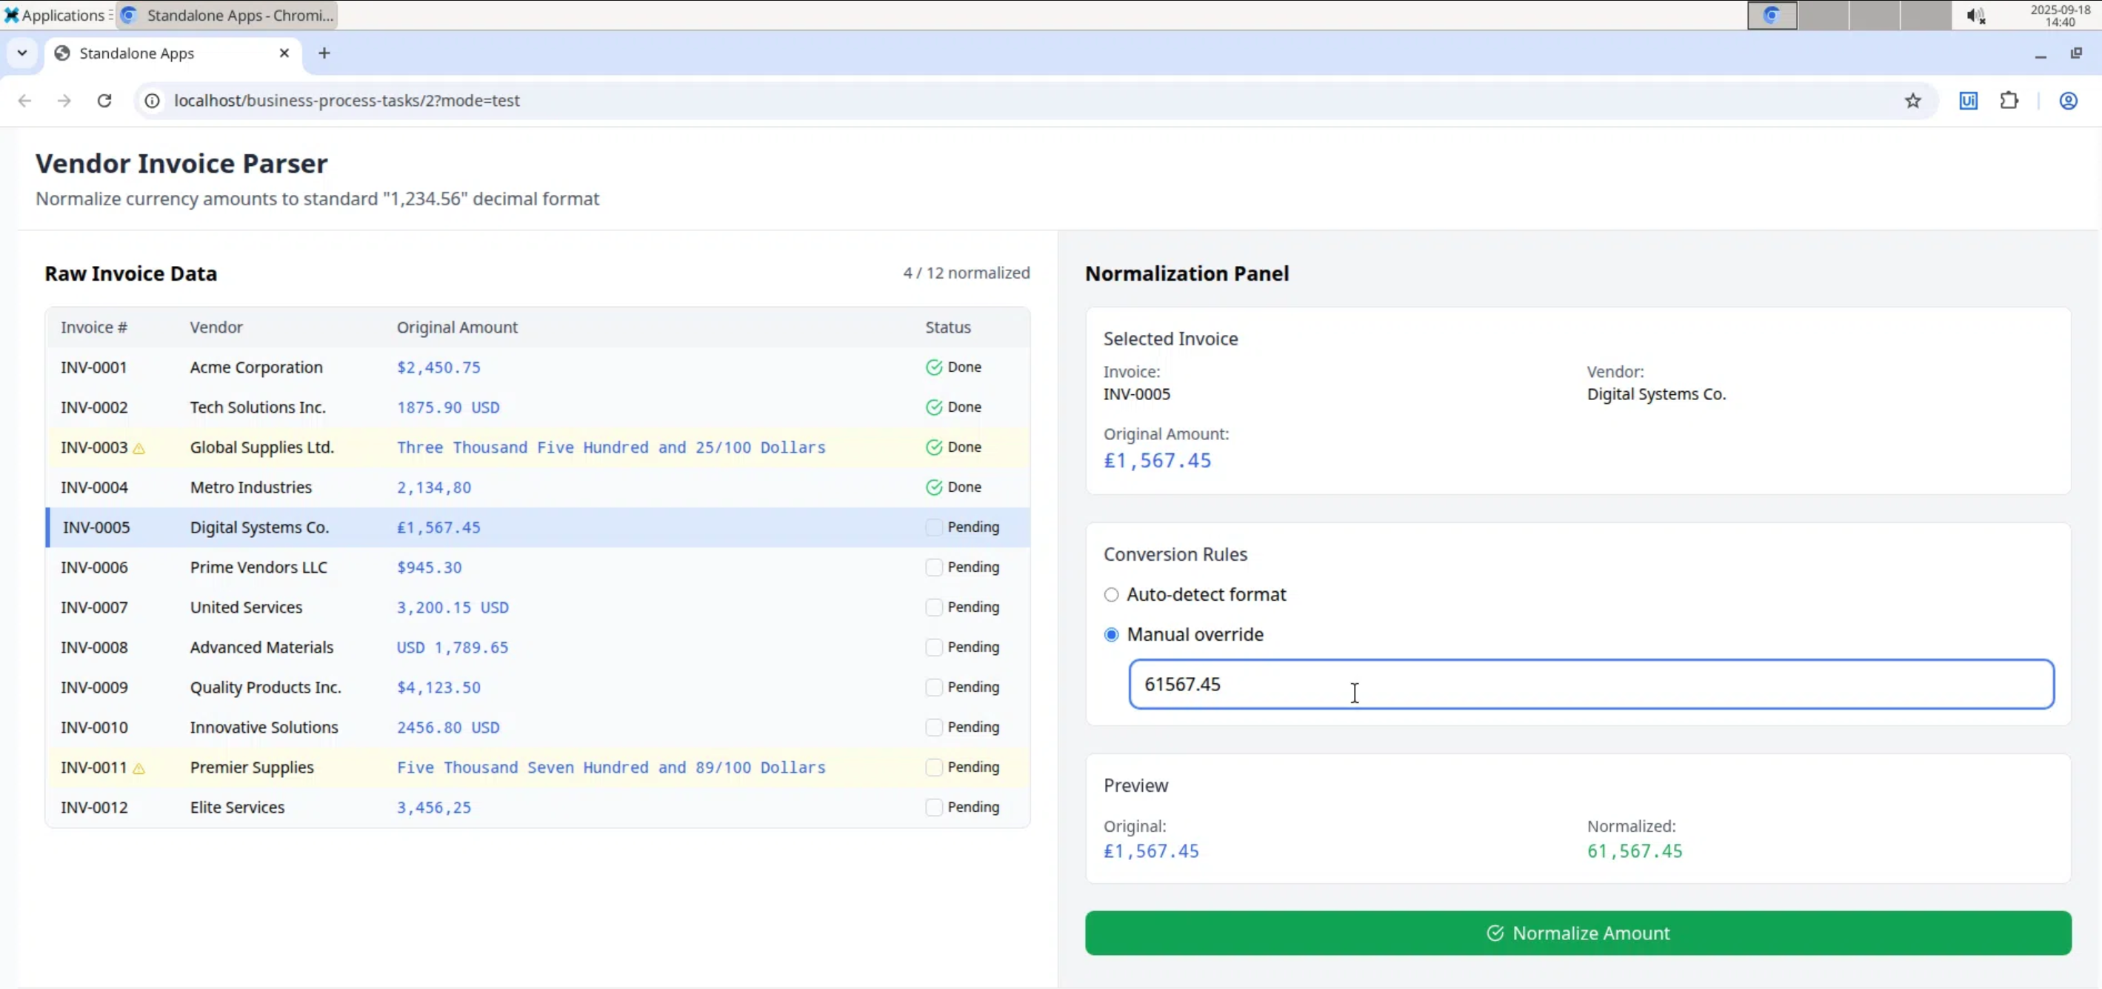Select the Quality Products Inc. invoice row
This screenshot has height=989, width=2102.
click(538, 687)
